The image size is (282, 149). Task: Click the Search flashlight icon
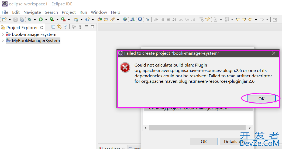(113, 19)
